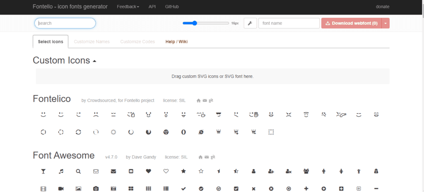The image size is (424, 192).
Task: Choose the small nine-square grid icon
Action: [x=149, y=189]
